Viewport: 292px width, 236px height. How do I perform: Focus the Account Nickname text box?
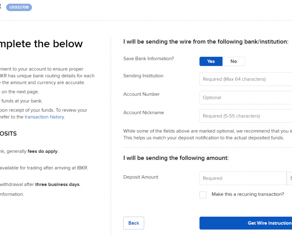coord(245,116)
